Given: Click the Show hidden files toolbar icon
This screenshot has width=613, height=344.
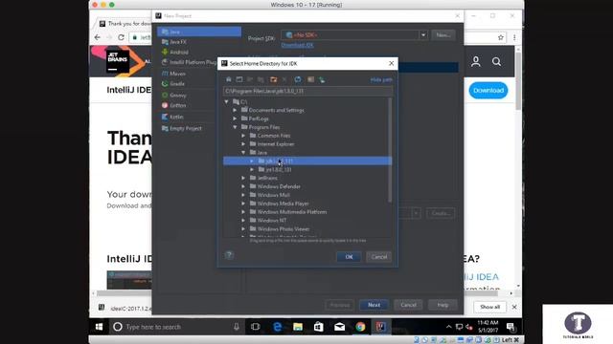Looking at the screenshot, I should pyautogui.click(x=310, y=79).
